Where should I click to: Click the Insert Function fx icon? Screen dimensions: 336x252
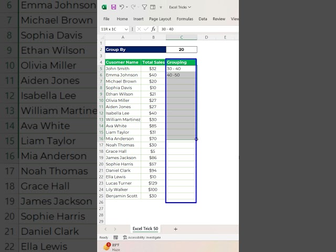pos(153,29)
